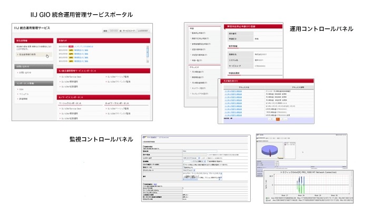Open 担当者情報の管理 in the portal left sidebar
The image size is (373, 212).
tap(27, 55)
